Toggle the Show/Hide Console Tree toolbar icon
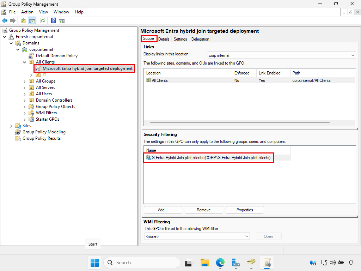Viewport: 361px width, 271px height. tap(32, 21)
